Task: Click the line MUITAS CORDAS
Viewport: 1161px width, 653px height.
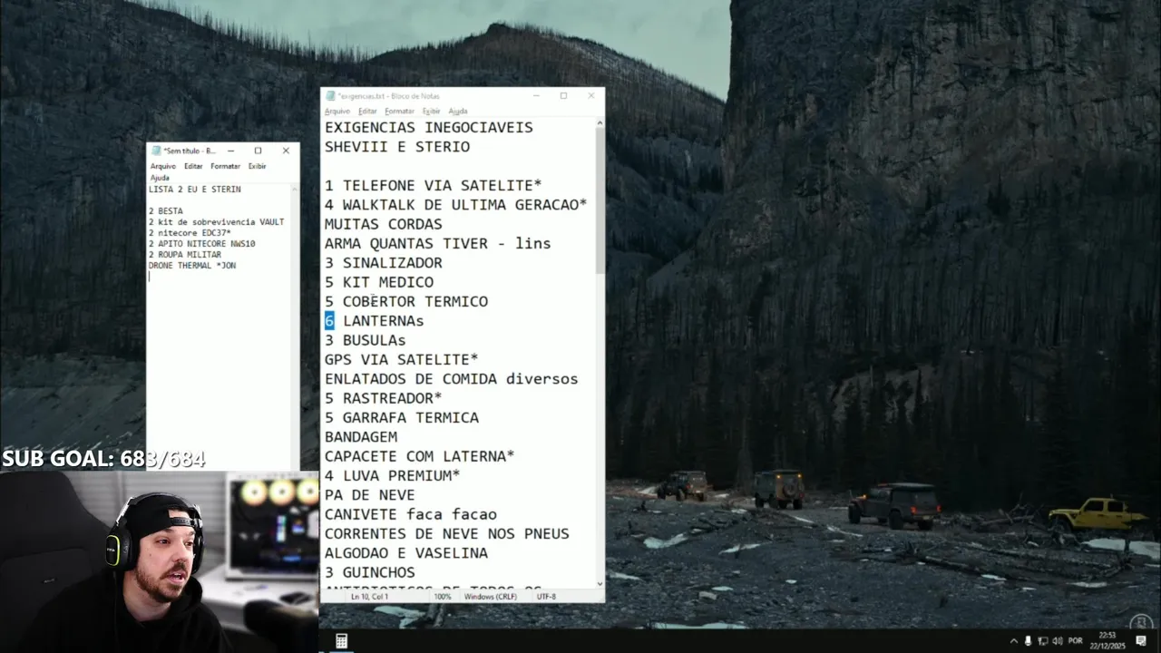Action: 384,224
